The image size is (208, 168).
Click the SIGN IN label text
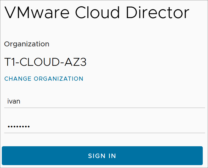click(102, 156)
